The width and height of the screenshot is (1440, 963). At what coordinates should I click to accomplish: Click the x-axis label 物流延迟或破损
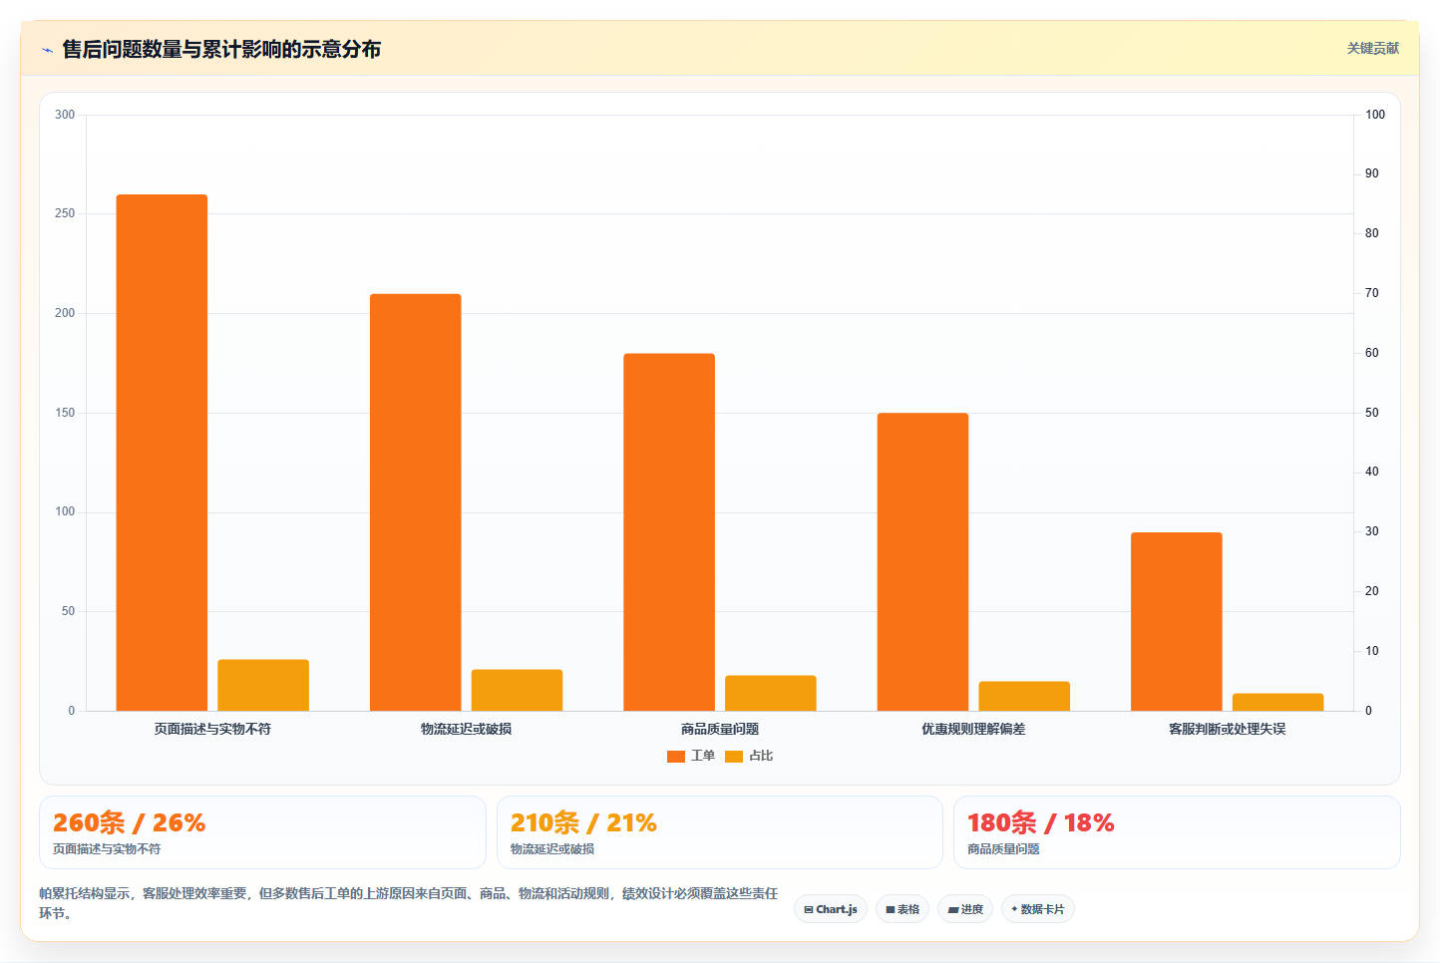coord(466,729)
